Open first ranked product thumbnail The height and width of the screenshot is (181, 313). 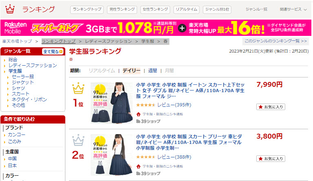[111, 103]
